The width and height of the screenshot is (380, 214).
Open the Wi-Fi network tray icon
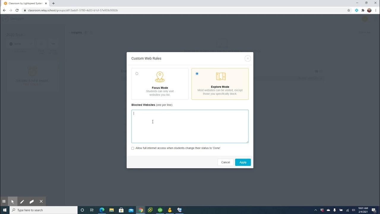tap(347, 210)
